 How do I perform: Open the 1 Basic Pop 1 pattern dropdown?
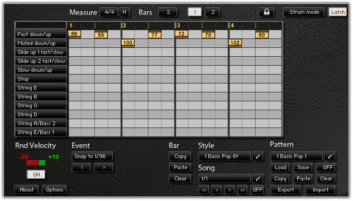tap(297, 156)
